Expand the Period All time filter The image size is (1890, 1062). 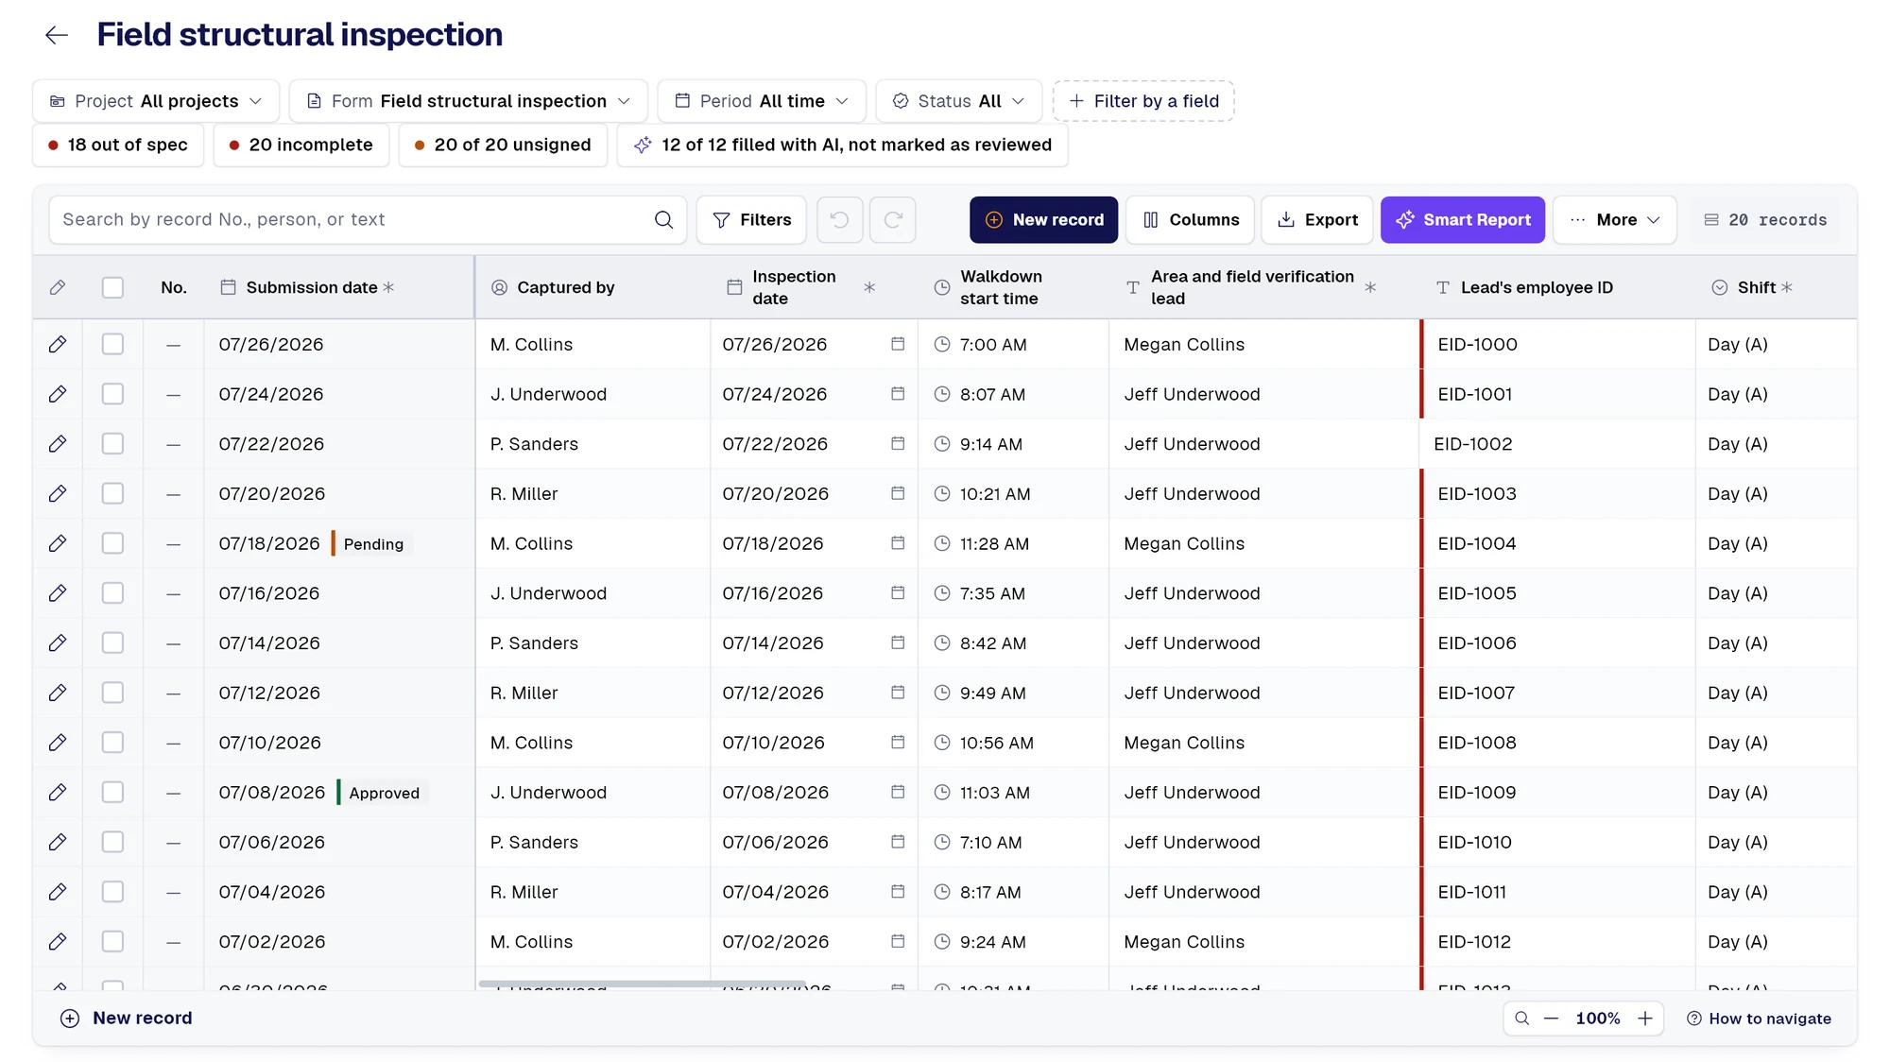pos(762,101)
